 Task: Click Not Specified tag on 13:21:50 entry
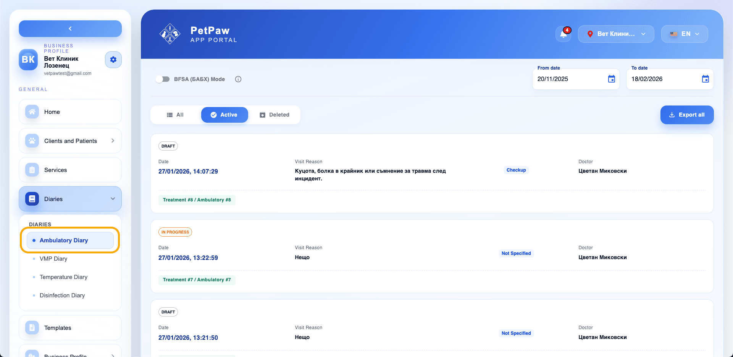pyautogui.click(x=516, y=333)
